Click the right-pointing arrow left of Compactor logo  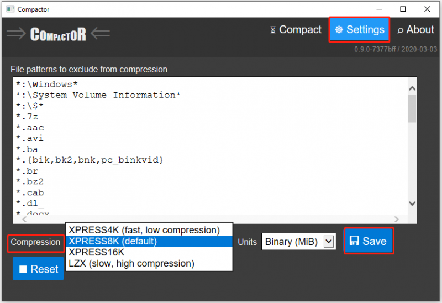17,34
